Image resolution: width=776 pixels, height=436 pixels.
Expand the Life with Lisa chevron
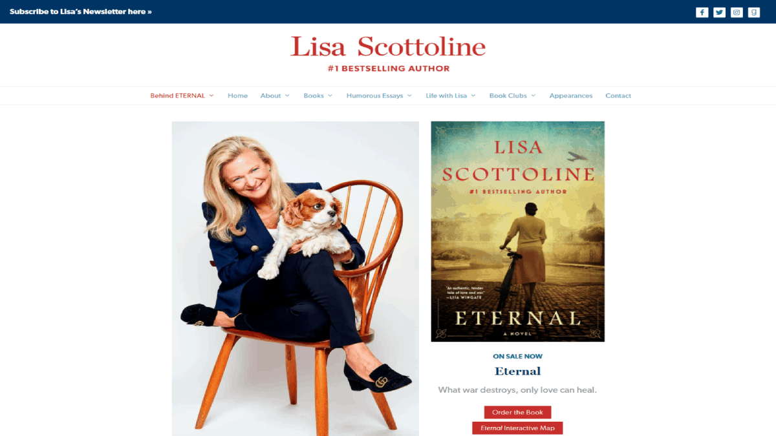click(x=473, y=96)
